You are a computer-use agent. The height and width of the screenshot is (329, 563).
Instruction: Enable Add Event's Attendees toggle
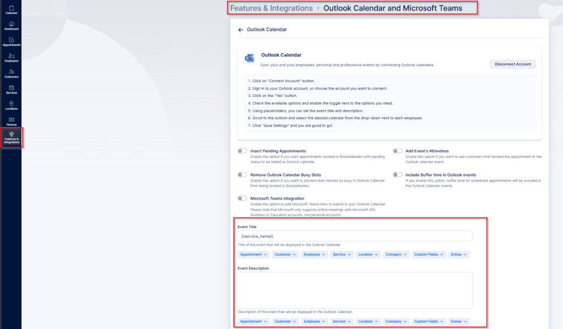click(398, 151)
